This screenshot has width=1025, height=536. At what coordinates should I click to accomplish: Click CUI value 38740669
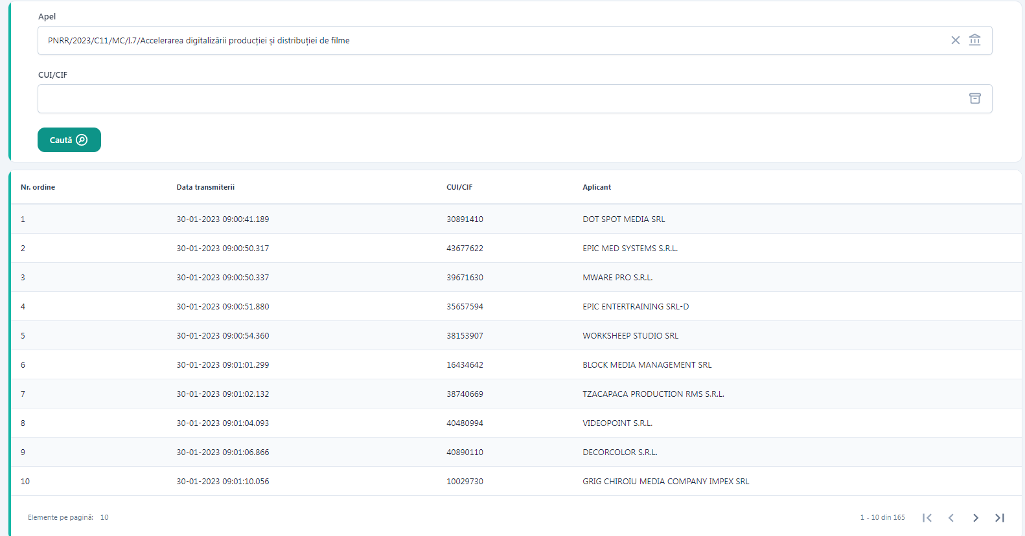(x=465, y=394)
